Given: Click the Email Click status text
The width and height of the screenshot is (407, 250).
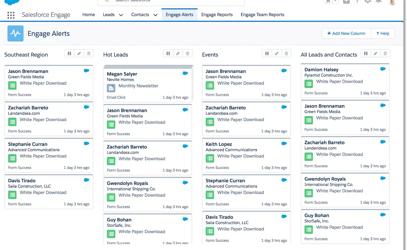Looking at the screenshot, I should coord(116,97).
